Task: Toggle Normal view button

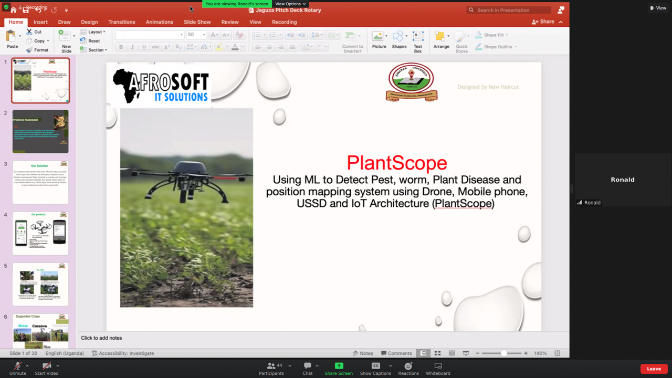Action: click(x=423, y=353)
